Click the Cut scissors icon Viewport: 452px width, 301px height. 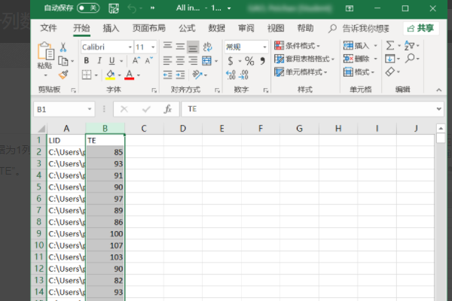click(63, 47)
